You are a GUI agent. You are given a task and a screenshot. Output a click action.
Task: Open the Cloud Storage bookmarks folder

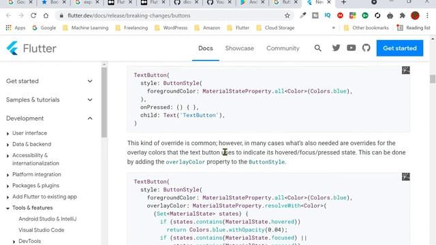pos(275,28)
